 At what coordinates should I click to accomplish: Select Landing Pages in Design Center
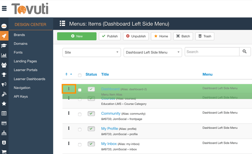[x=25, y=61]
